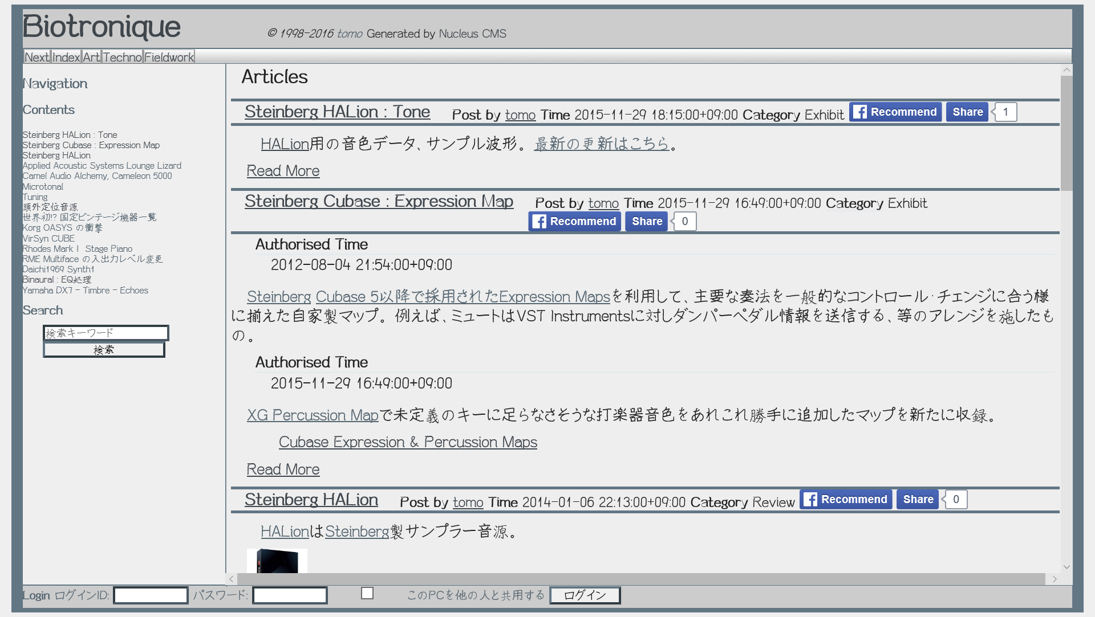Select sidebar item Tuning
The image size is (1095, 617).
[35, 197]
